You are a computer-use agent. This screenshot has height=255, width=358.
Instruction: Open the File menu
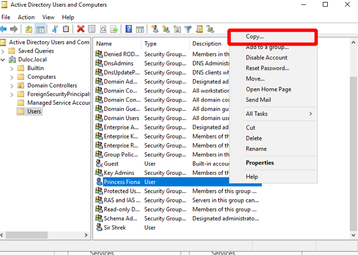click(x=6, y=17)
